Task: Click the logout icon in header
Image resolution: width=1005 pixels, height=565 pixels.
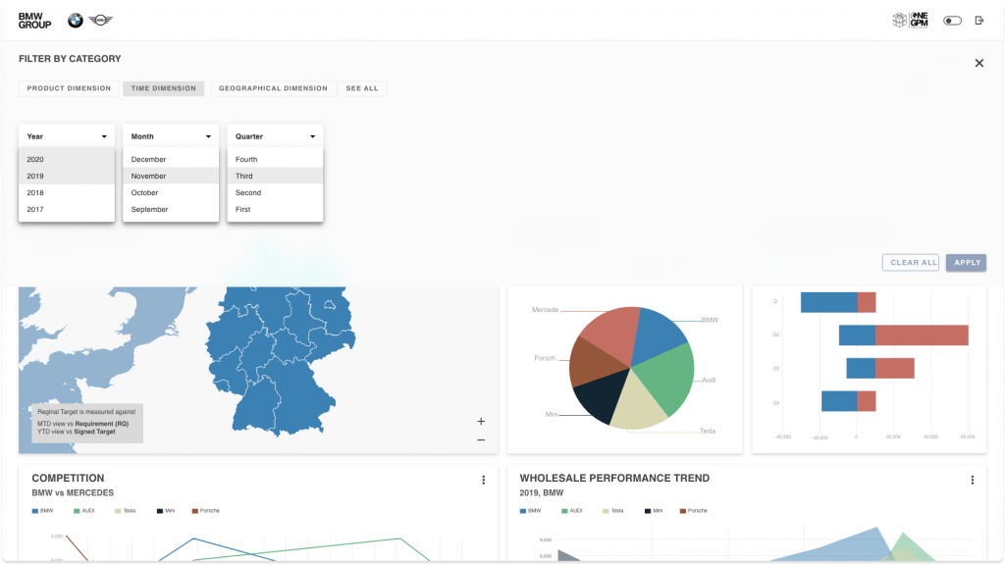Action: tap(979, 21)
